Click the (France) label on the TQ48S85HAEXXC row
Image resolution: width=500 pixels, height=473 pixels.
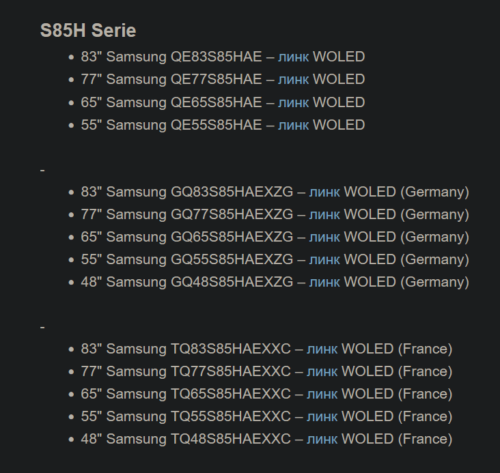coord(425,440)
